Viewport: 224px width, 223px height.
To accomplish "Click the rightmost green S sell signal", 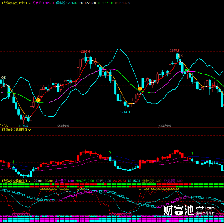I will pyautogui.click(x=192, y=153).
